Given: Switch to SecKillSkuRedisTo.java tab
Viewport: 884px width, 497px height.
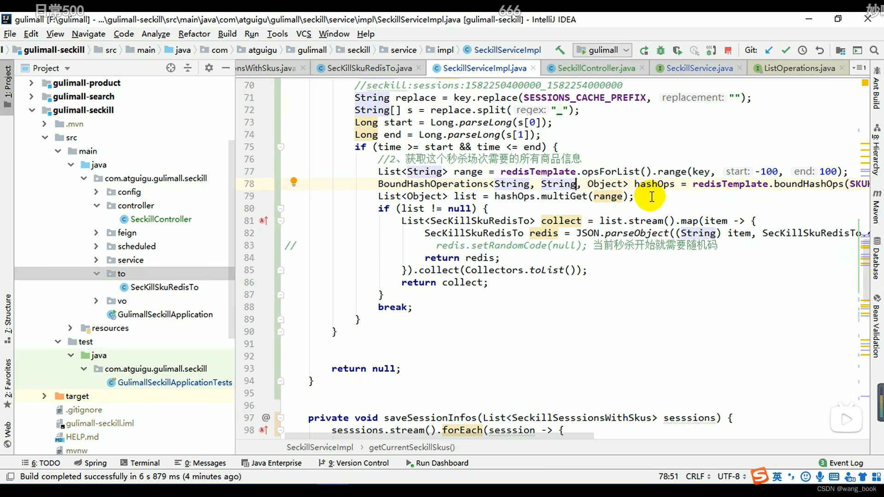Looking at the screenshot, I should tap(369, 68).
